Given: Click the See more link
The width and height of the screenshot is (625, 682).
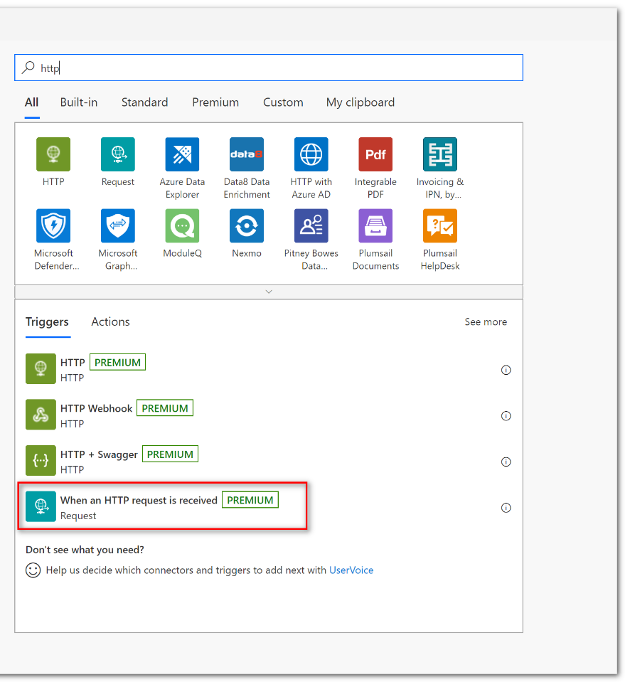Looking at the screenshot, I should [x=486, y=322].
